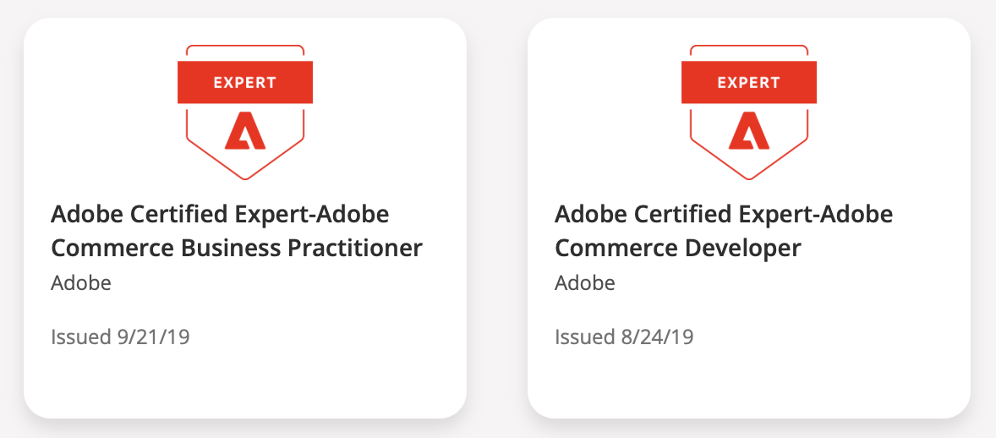Click the Commerce Developer expert shield badge
Image resolution: width=996 pixels, height=438 pixels.
[x=749, y=112]
